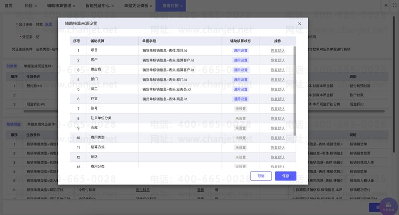
Task: Click 恢复默认 for the 员工 row
Action: [x=277, y=89]
